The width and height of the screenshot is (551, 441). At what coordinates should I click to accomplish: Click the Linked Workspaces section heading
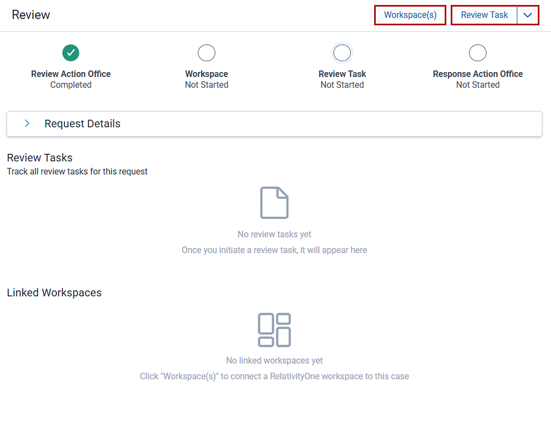tap(55, 292)
